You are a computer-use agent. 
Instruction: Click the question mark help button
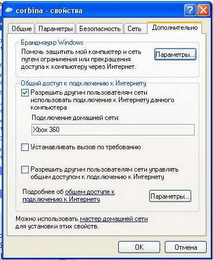tap(190, 10)
